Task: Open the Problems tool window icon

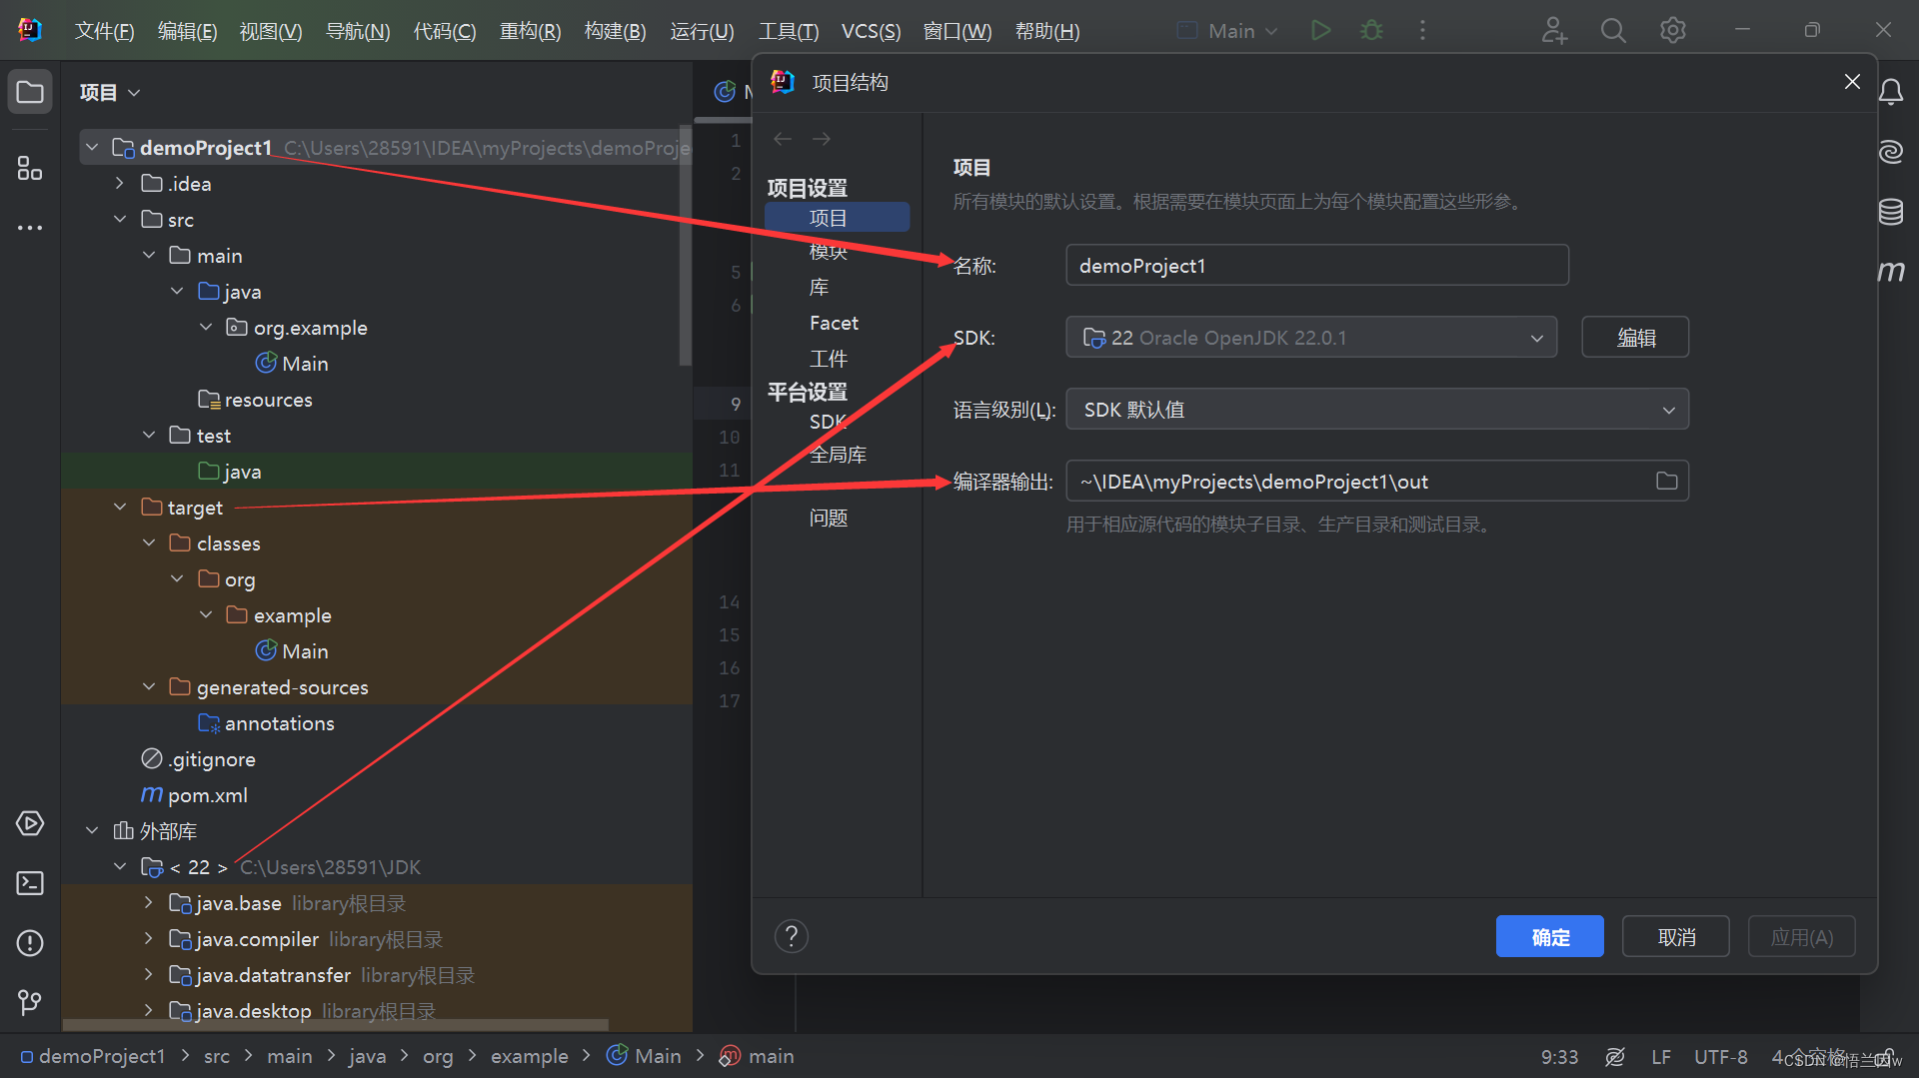Action: 30,943
